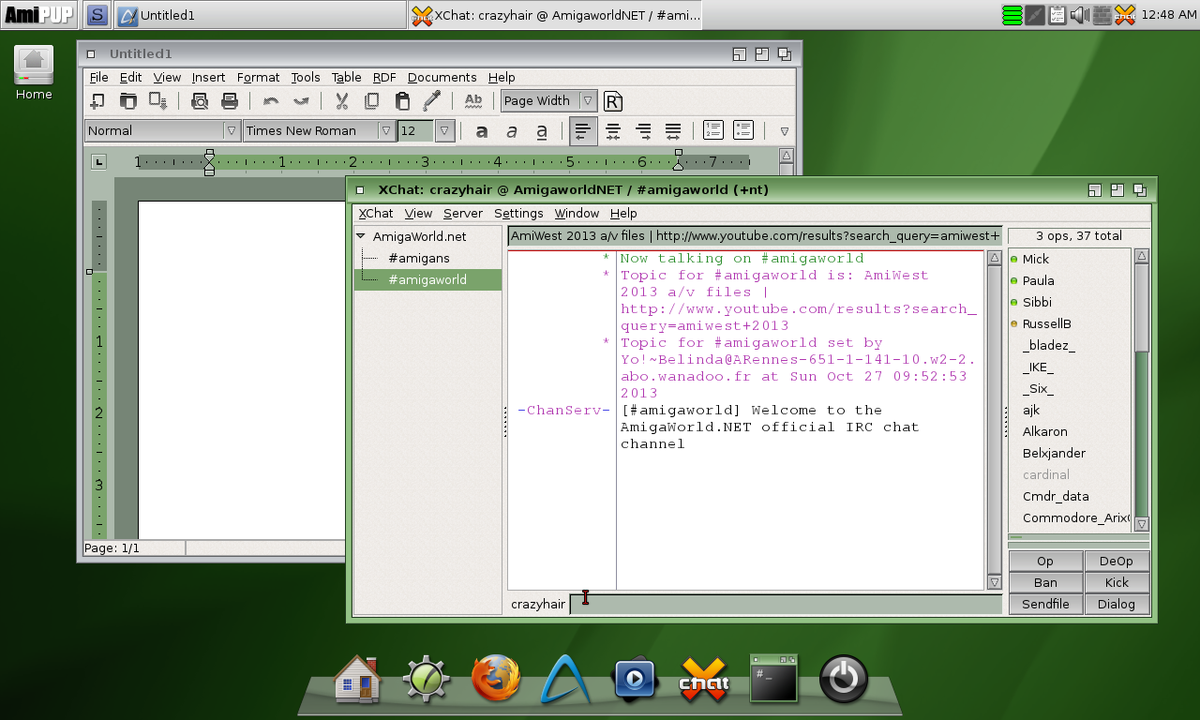The width and height of the screenshot is (1200, 720).
Task: Expand the AbiWord formatting toolbar overflow arrow
Action: tap(785, 131)
